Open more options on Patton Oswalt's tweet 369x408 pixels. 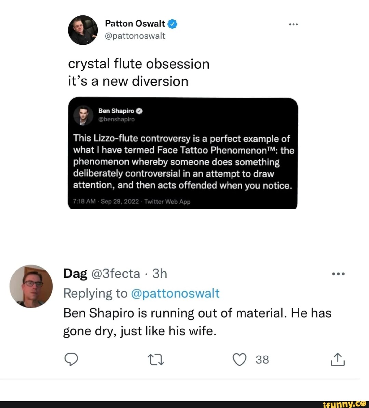point(293,24)
